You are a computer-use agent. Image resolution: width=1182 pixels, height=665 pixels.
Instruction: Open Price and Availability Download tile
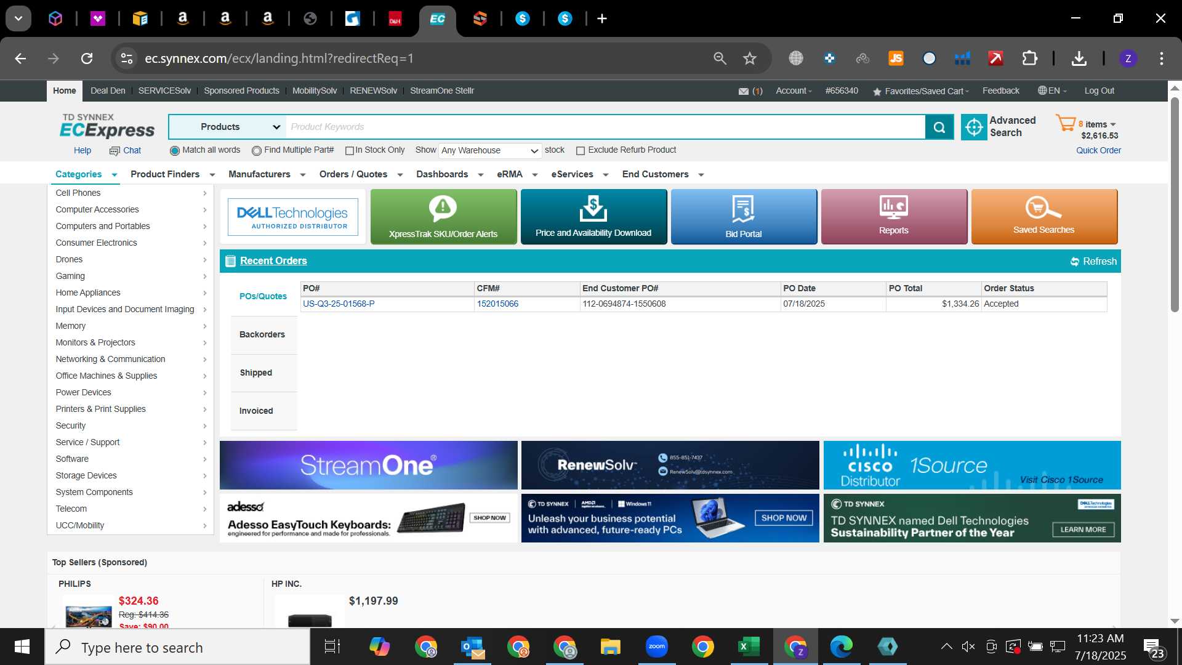(593, 217)
